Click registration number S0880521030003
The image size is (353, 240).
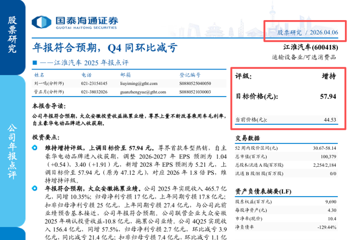point(195,92)
